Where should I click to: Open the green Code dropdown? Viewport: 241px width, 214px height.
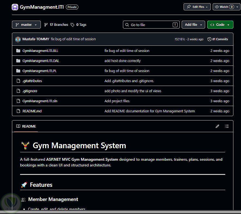click(220, 24)
